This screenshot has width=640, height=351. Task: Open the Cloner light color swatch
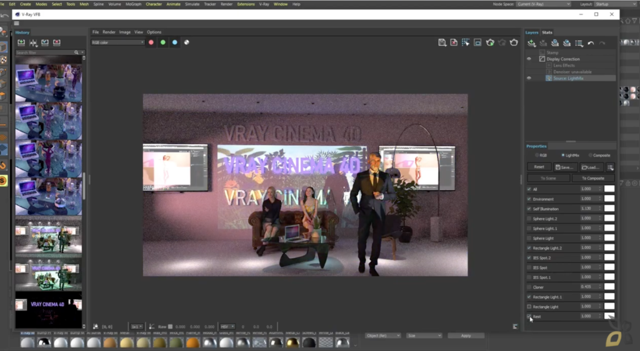pos(609,287)
